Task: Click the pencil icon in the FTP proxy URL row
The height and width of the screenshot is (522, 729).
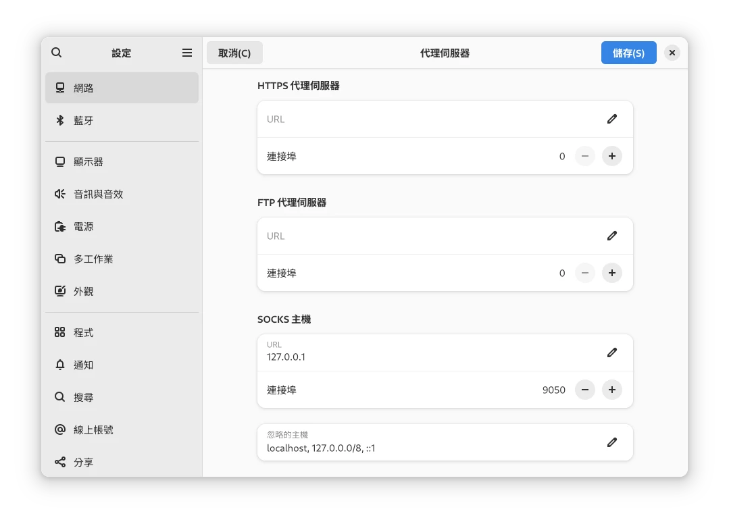Action: [611, 236]
